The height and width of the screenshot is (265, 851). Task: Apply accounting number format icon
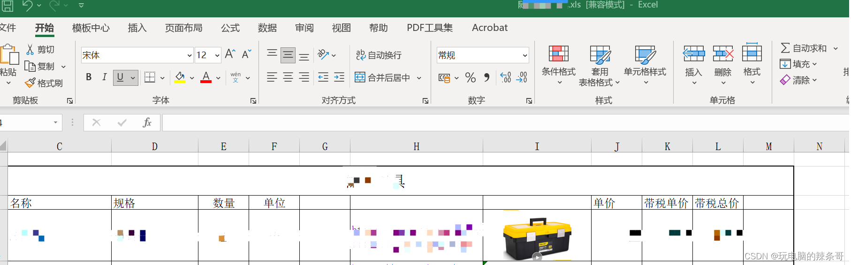[x=444, y=77]
